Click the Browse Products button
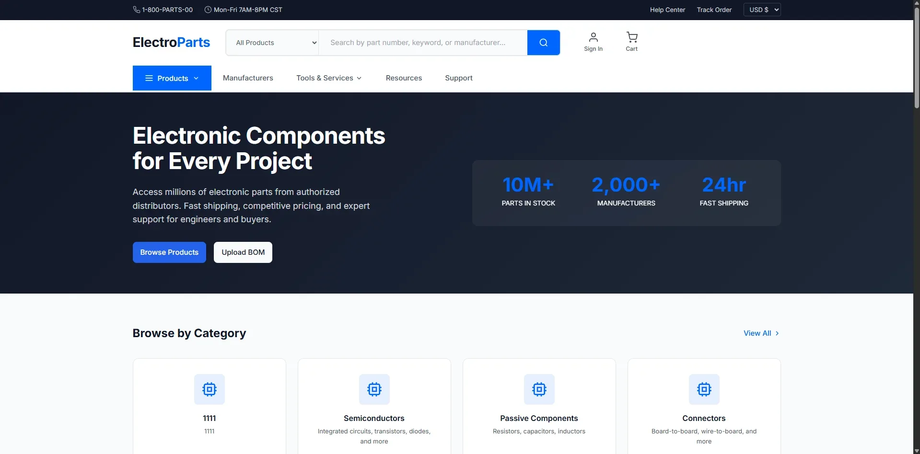Viewport: 920px width, 454px height. pyautogui.click(x=169, y=252)
